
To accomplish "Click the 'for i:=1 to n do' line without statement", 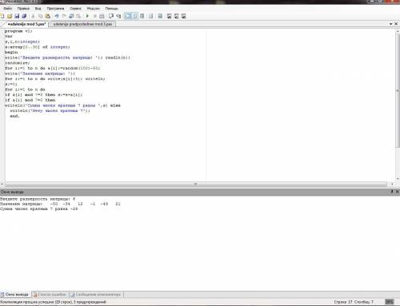I will 25,89.
